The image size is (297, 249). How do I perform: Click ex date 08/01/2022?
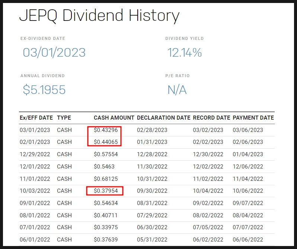(35, 215)
